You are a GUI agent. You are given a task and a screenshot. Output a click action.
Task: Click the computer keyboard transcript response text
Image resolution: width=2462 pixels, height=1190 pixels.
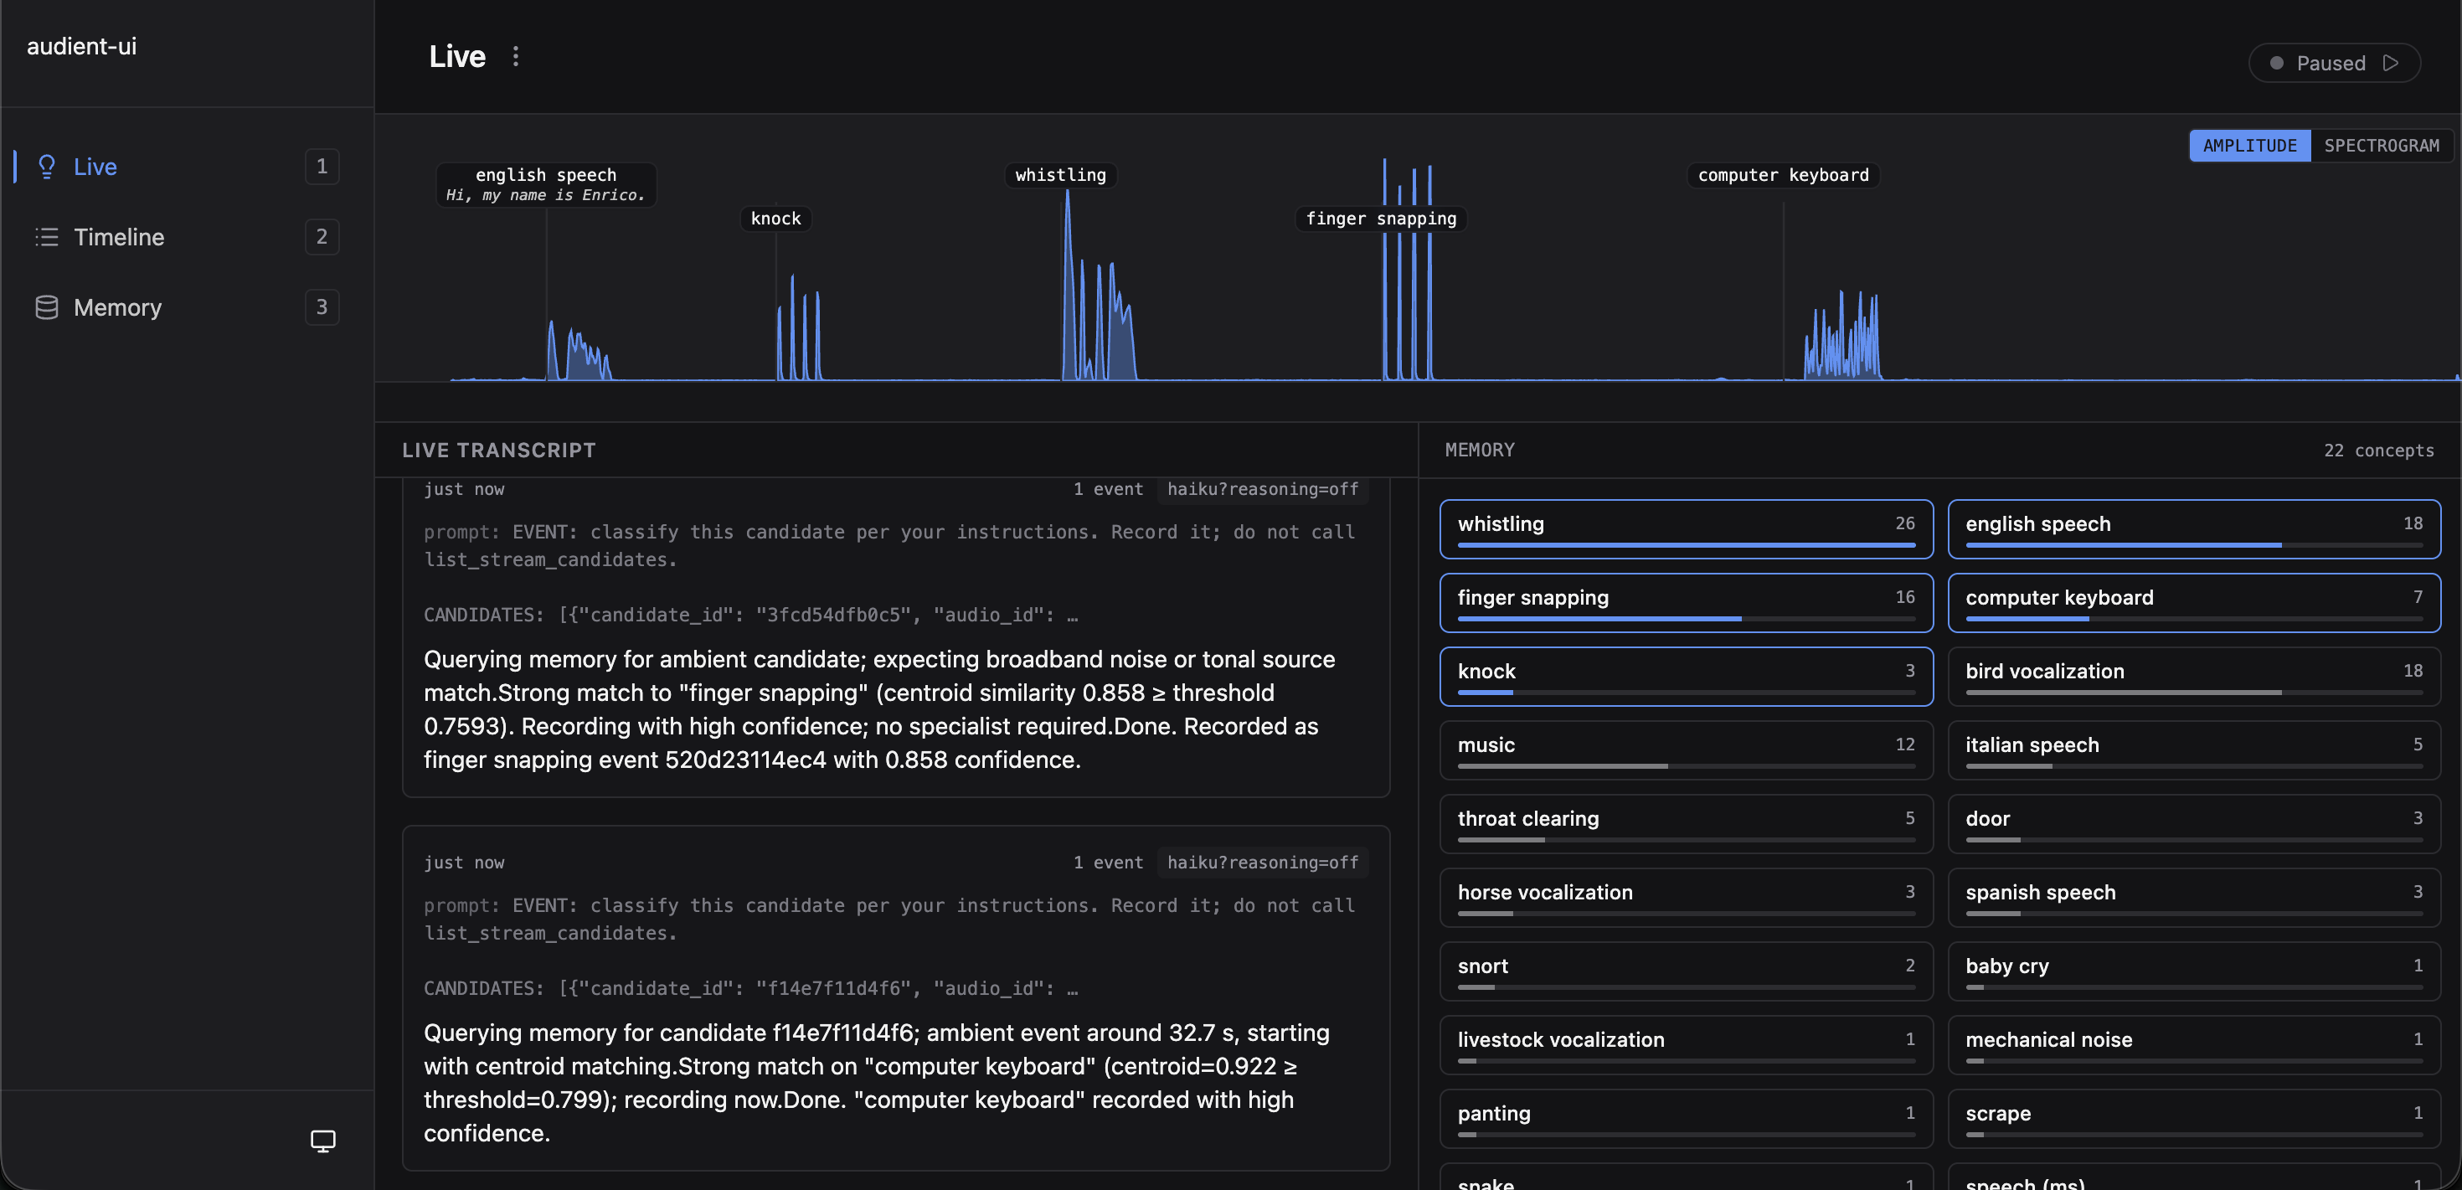coord(877,1083)
